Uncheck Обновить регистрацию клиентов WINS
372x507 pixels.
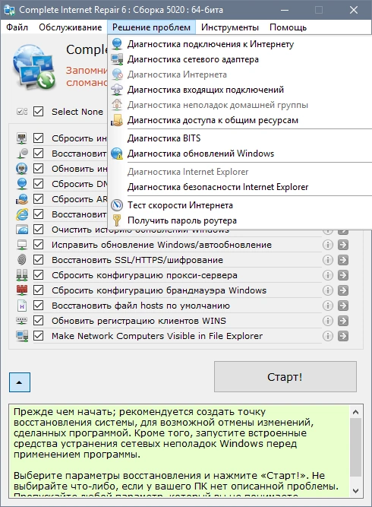39,321
